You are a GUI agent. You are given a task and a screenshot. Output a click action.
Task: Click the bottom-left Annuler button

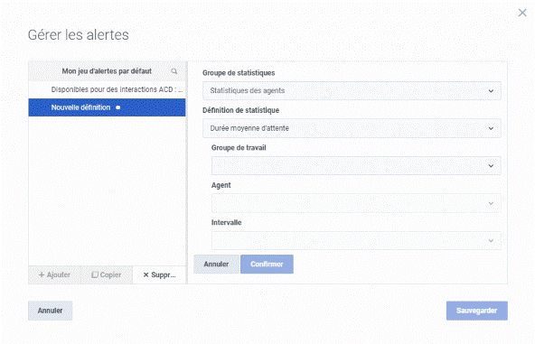point(51,311)
